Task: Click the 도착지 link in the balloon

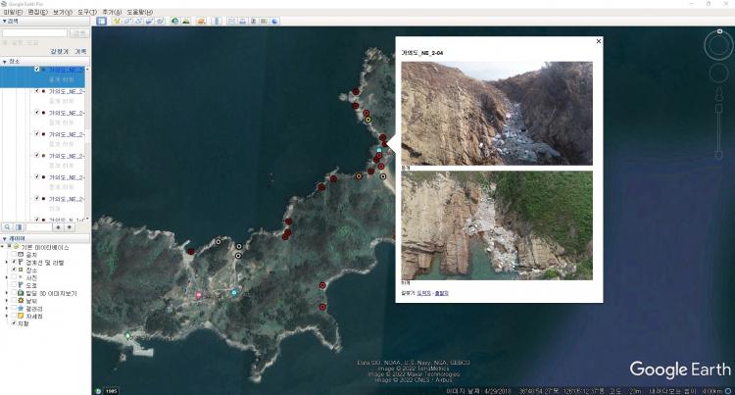Action: click(423, 293)
